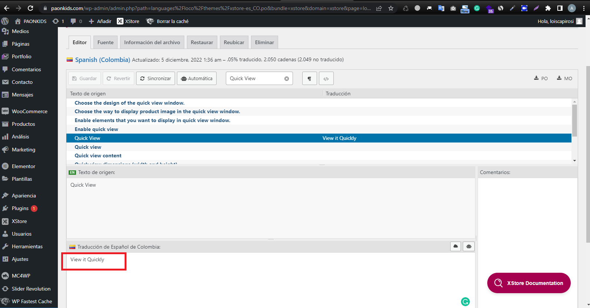Select highlighted 'Quick View' row
Screen dimensions: 590x308
319,138
